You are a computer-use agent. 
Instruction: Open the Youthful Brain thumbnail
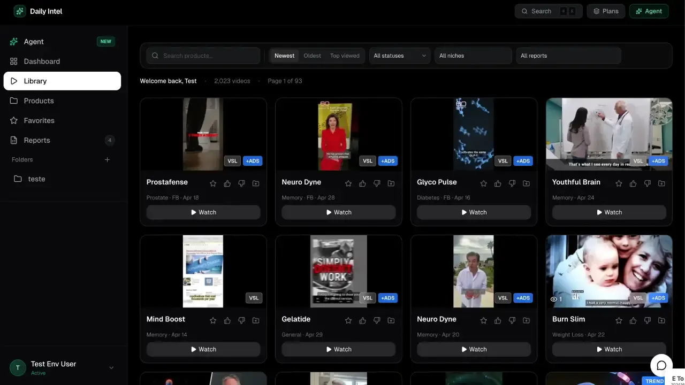click(609, 134)
